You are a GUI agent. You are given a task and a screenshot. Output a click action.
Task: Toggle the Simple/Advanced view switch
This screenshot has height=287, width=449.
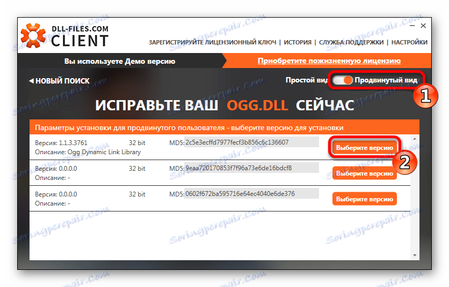tap(343, 80)
